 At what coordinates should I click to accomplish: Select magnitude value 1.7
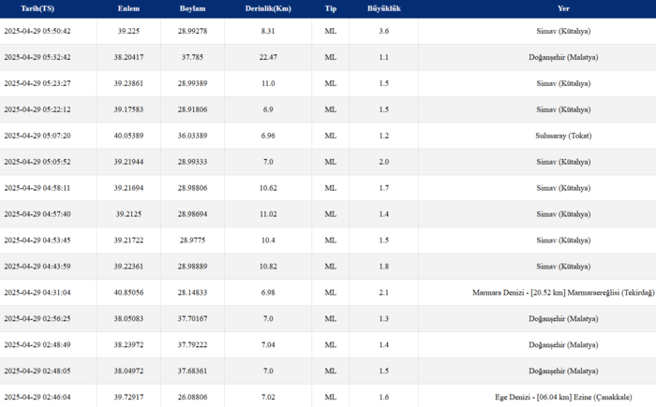tap(384, 188)
